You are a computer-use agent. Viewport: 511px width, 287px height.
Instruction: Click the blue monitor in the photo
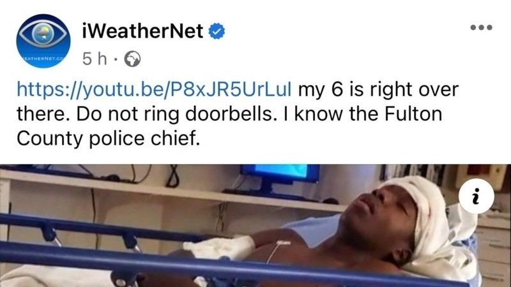tap(280, 174)
